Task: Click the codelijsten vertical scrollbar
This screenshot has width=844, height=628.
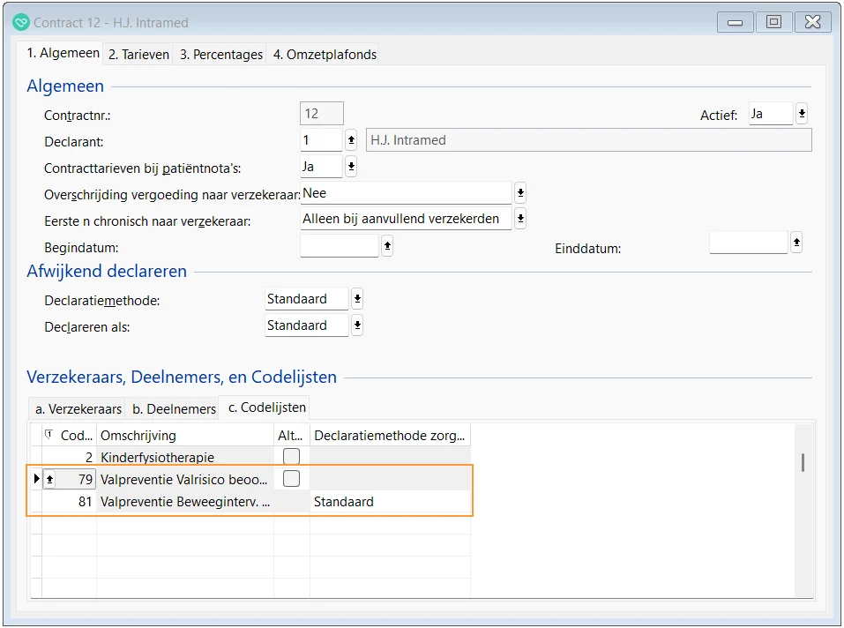Action: [x=802, y=463]
